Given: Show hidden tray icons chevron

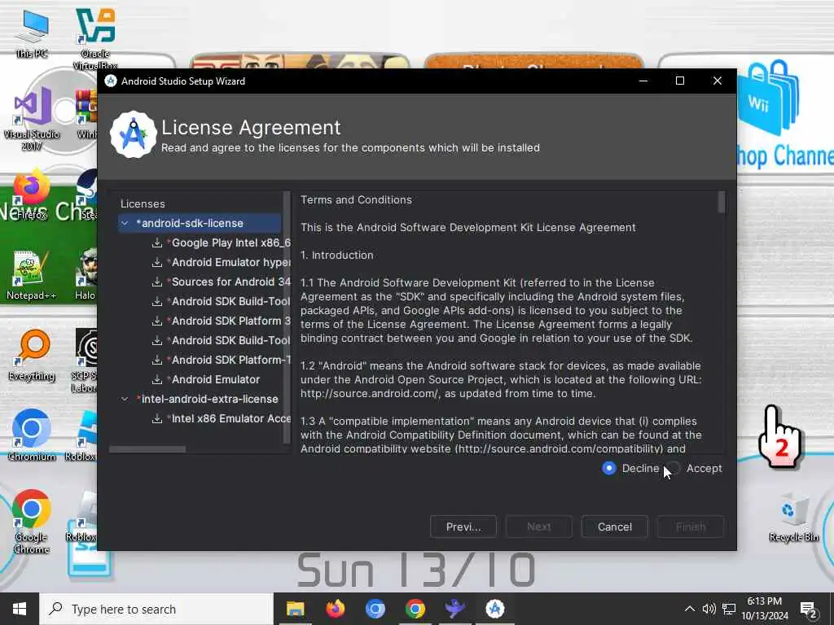Looking at the screenshot, I should (689, 609).
